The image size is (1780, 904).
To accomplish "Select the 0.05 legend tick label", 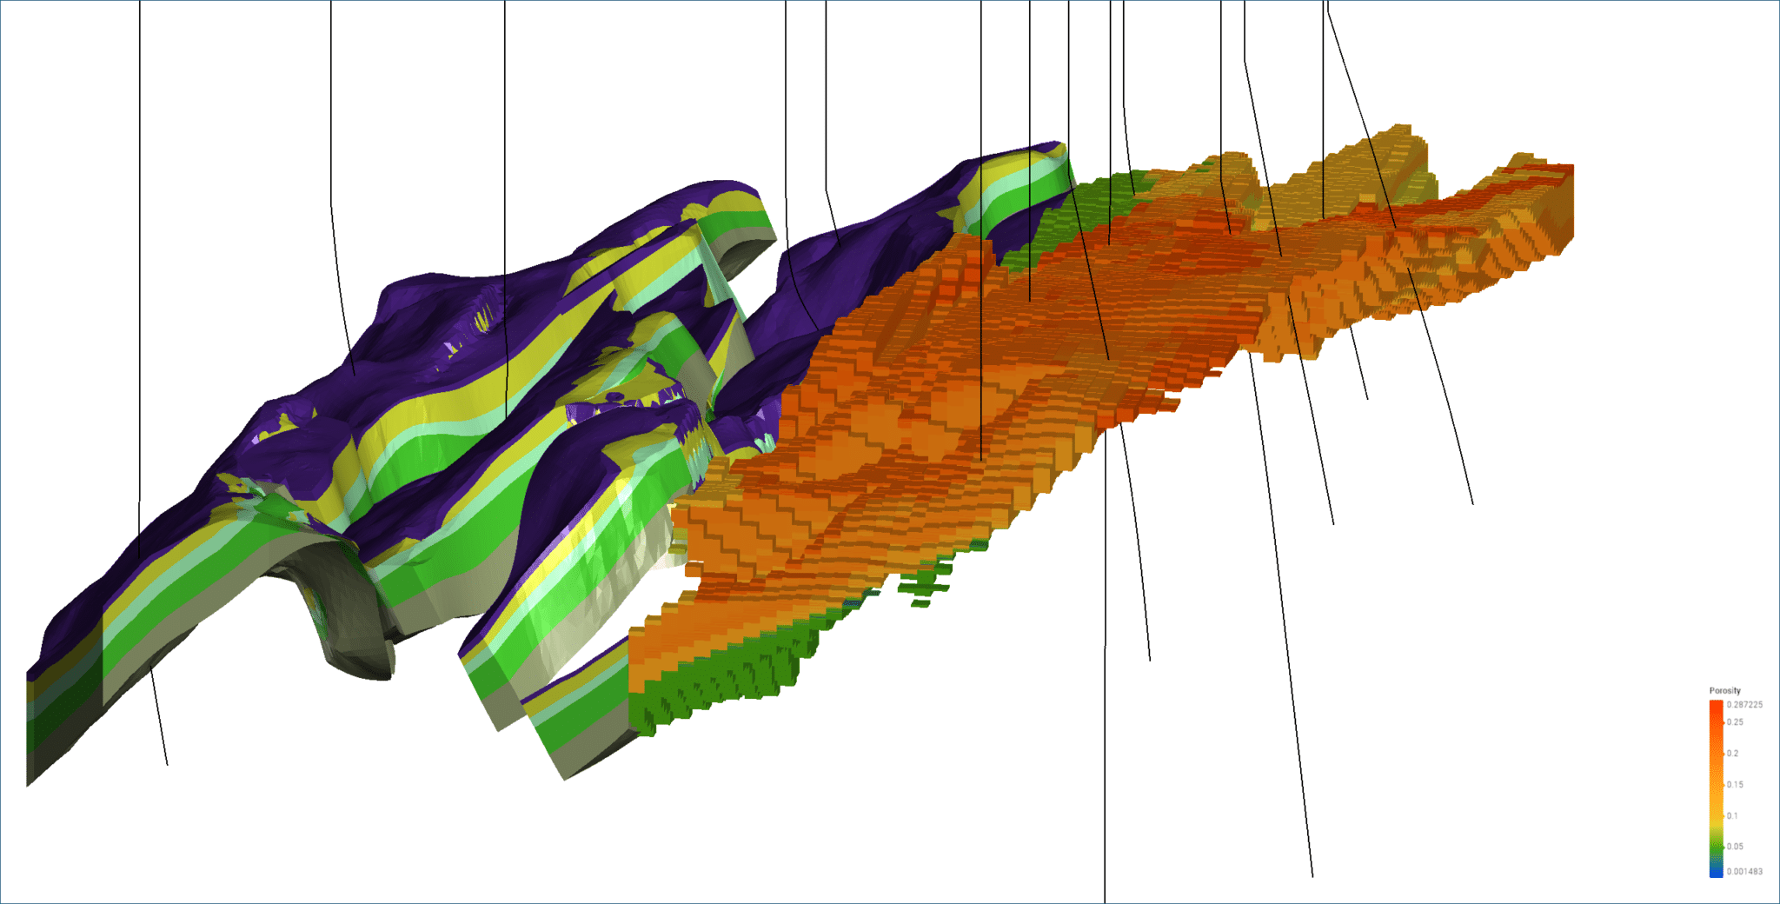I will [1735, 847].
